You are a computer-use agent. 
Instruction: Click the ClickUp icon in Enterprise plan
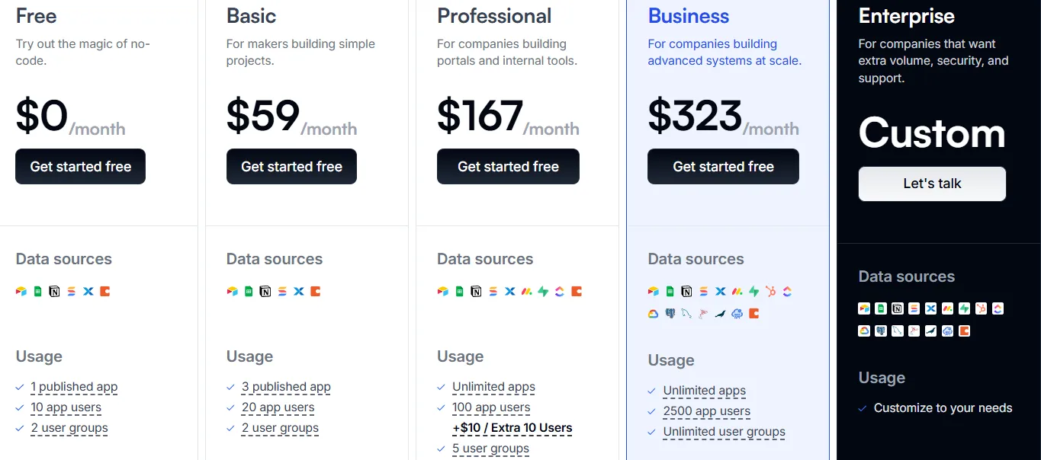(x=998, y=308)
